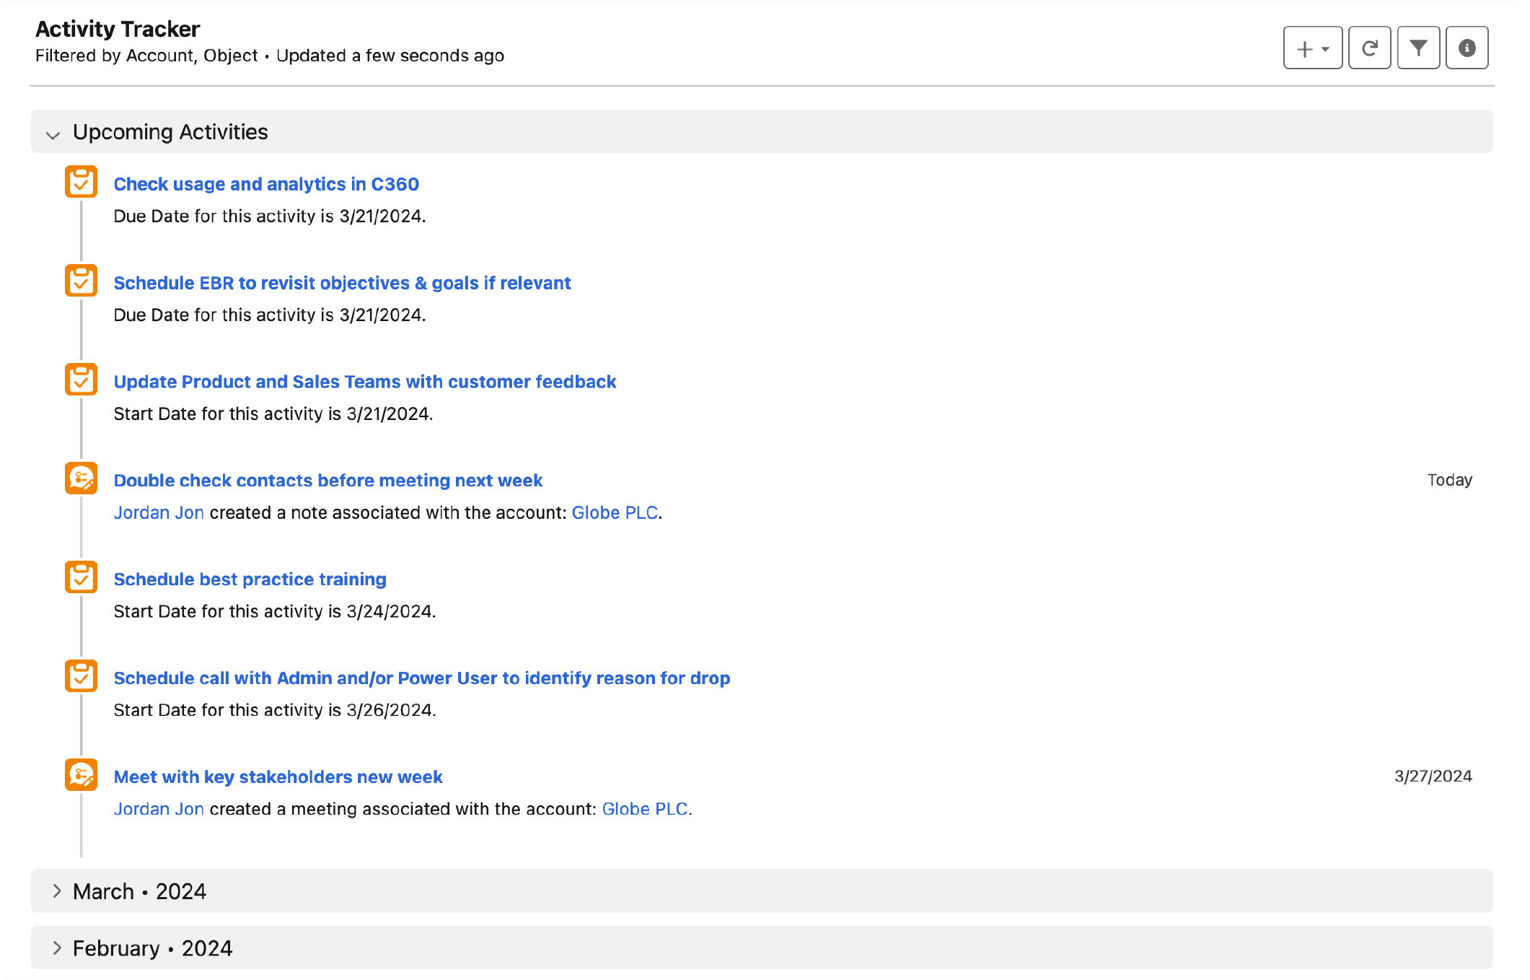Expand the February 2024 section

point(56,948)
